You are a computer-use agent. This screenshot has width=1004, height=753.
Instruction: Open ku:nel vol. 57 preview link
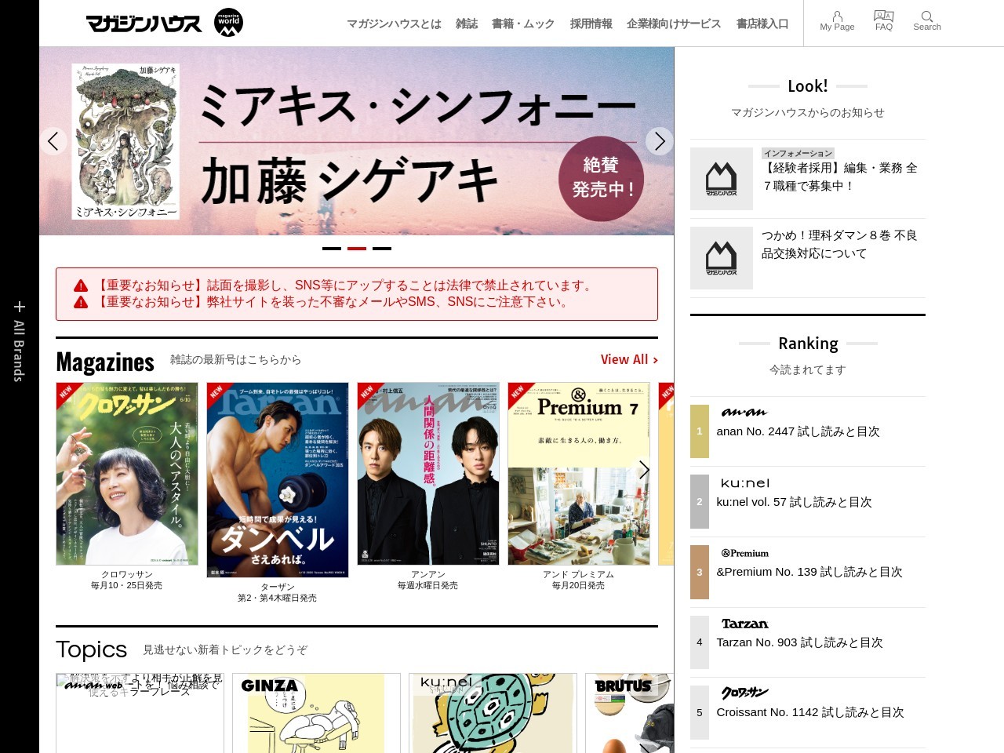[794, 502]
